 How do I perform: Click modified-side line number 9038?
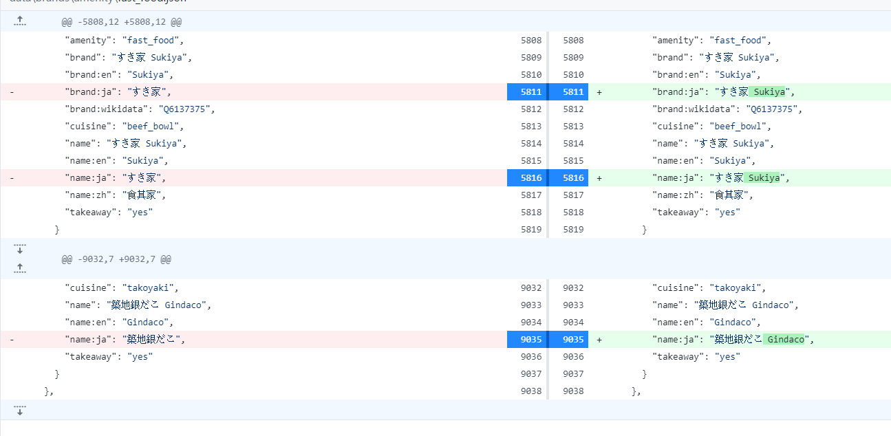(x=573, y=391)
